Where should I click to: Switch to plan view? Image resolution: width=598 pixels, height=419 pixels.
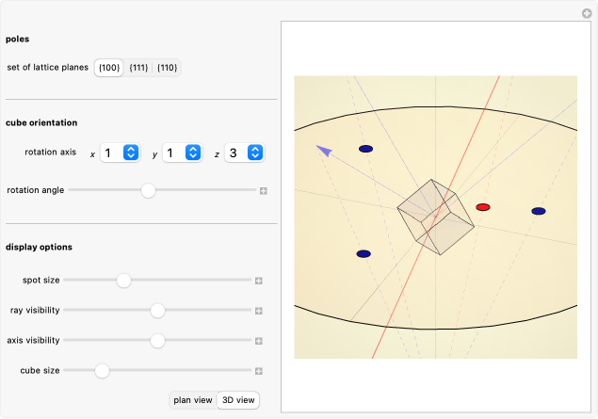[192, 400]
